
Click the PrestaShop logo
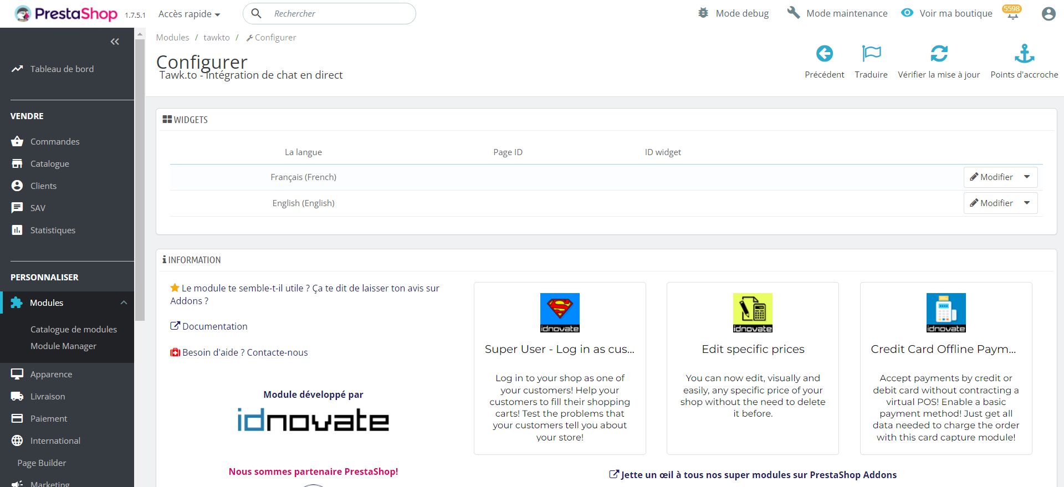click(66, 13)
